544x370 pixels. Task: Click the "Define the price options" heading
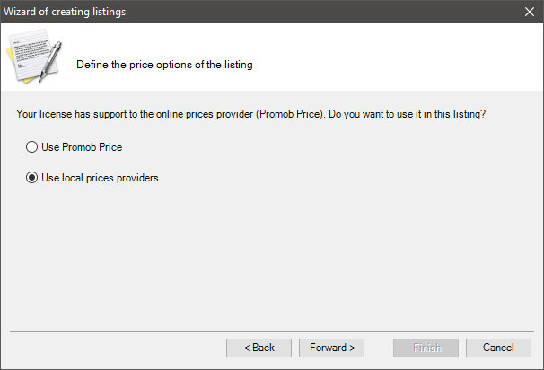point(164,65)
